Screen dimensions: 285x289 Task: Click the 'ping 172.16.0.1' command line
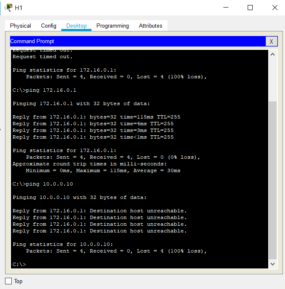[44, 90]
